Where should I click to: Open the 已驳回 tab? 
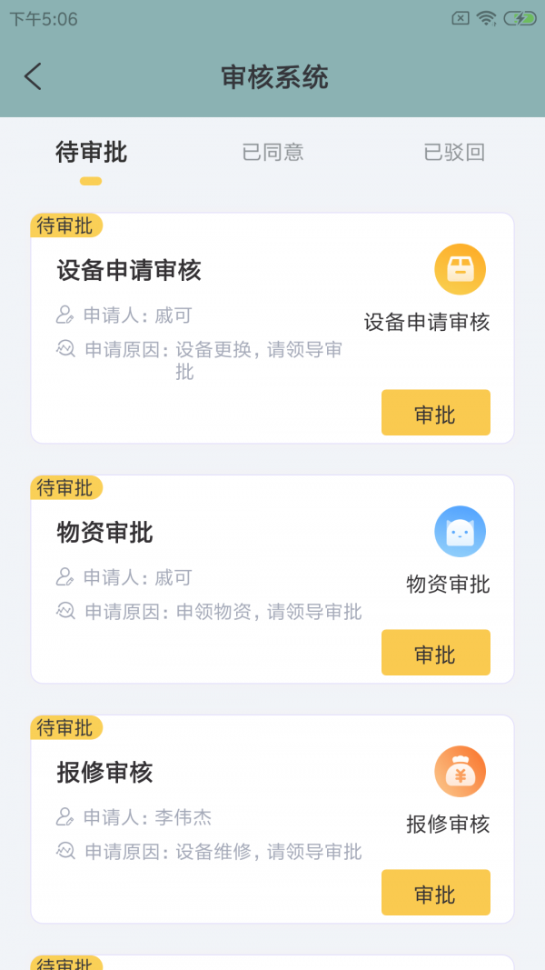tap(456, 152)
